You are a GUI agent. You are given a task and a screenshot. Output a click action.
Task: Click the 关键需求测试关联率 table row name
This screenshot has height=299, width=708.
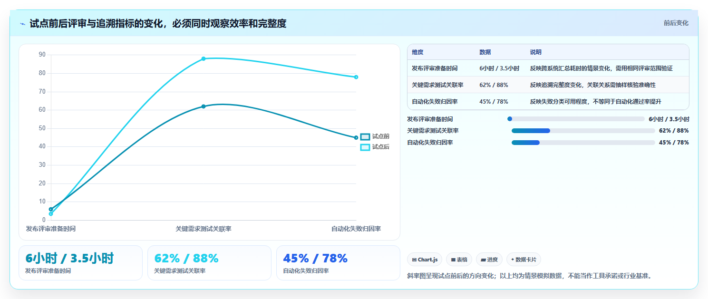click(x=437, y=85)
